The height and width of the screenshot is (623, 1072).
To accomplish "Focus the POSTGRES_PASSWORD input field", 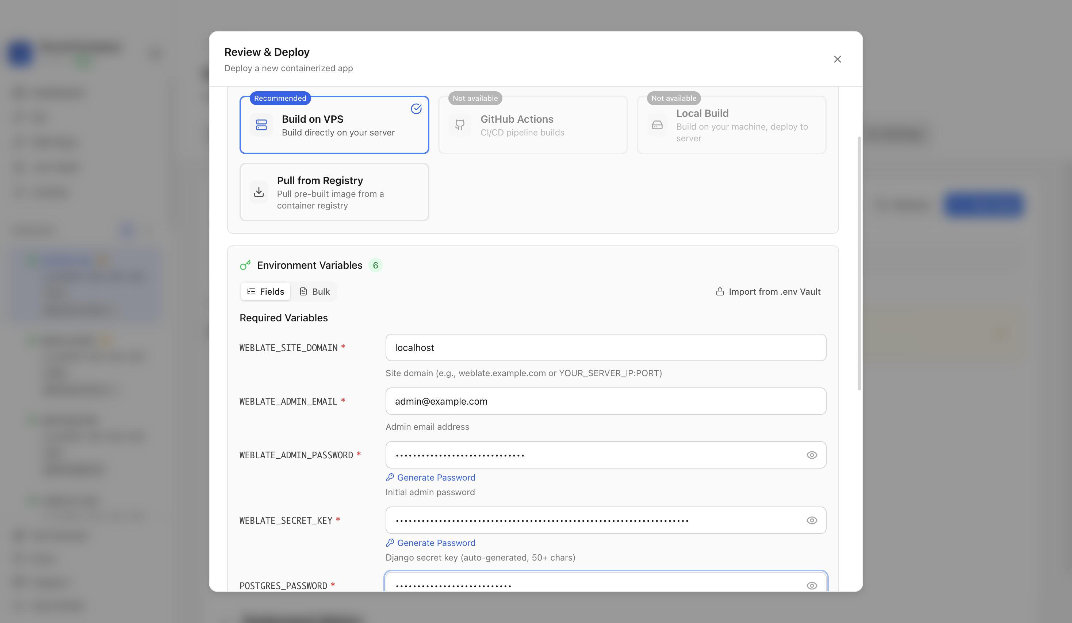I will (x=605, y=582).
